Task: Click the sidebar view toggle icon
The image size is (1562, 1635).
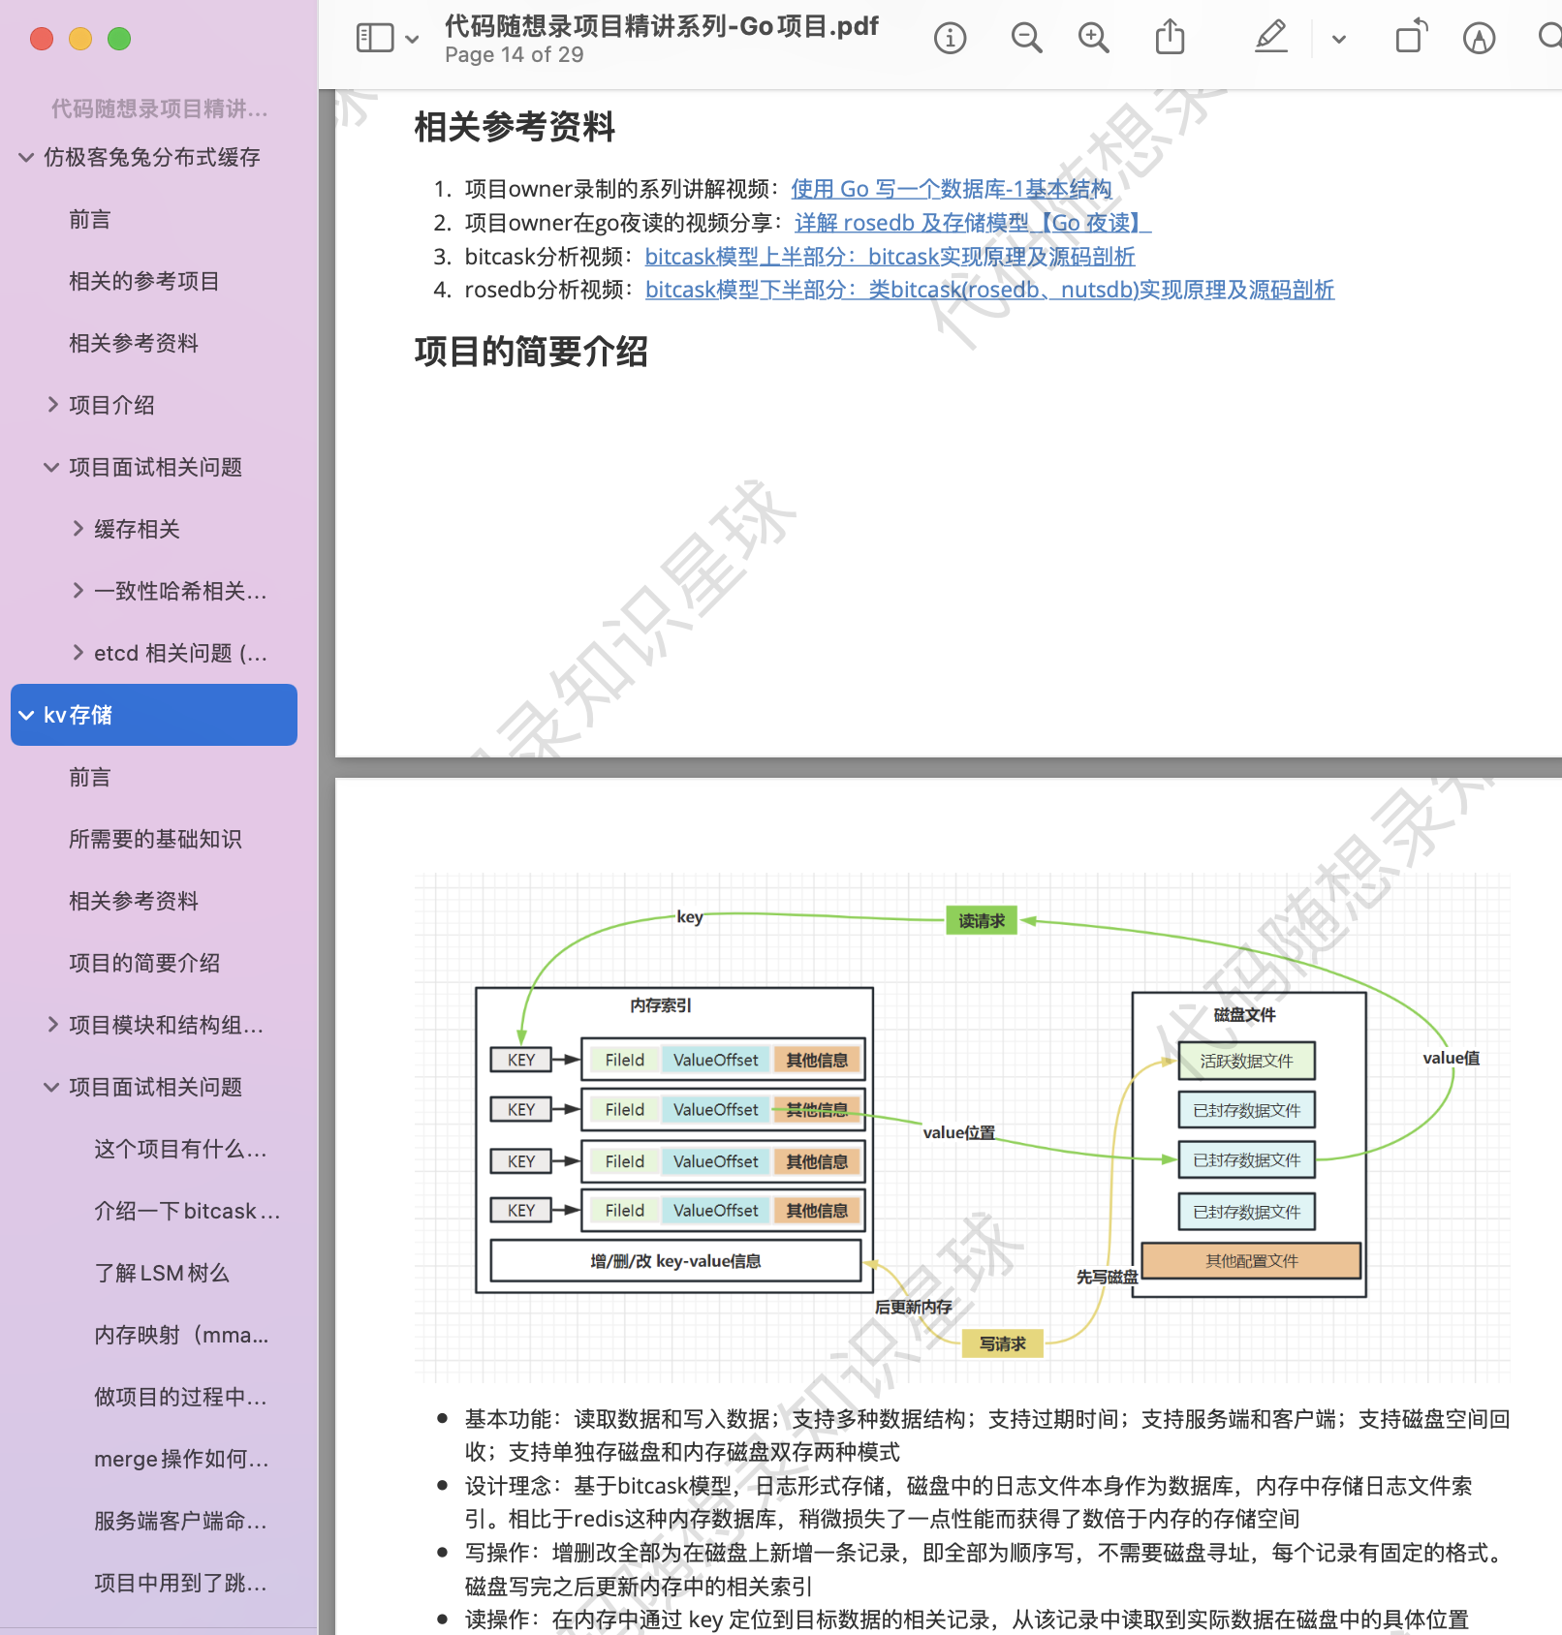Action: (x=375, y=39)
